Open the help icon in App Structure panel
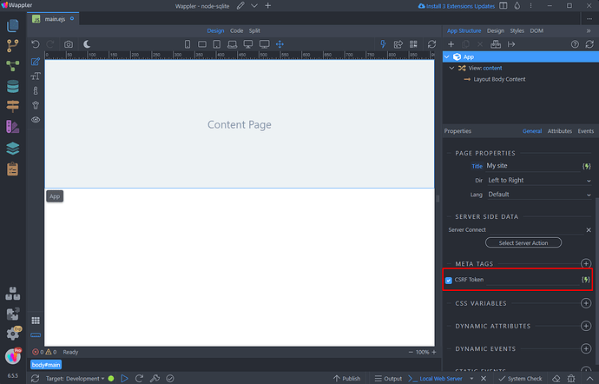 (x=575, y=44)
